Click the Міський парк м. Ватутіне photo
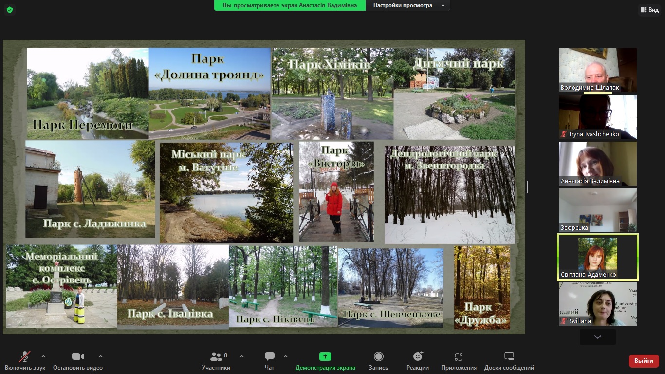Viewport: 665px width, 374px height. 226,192
